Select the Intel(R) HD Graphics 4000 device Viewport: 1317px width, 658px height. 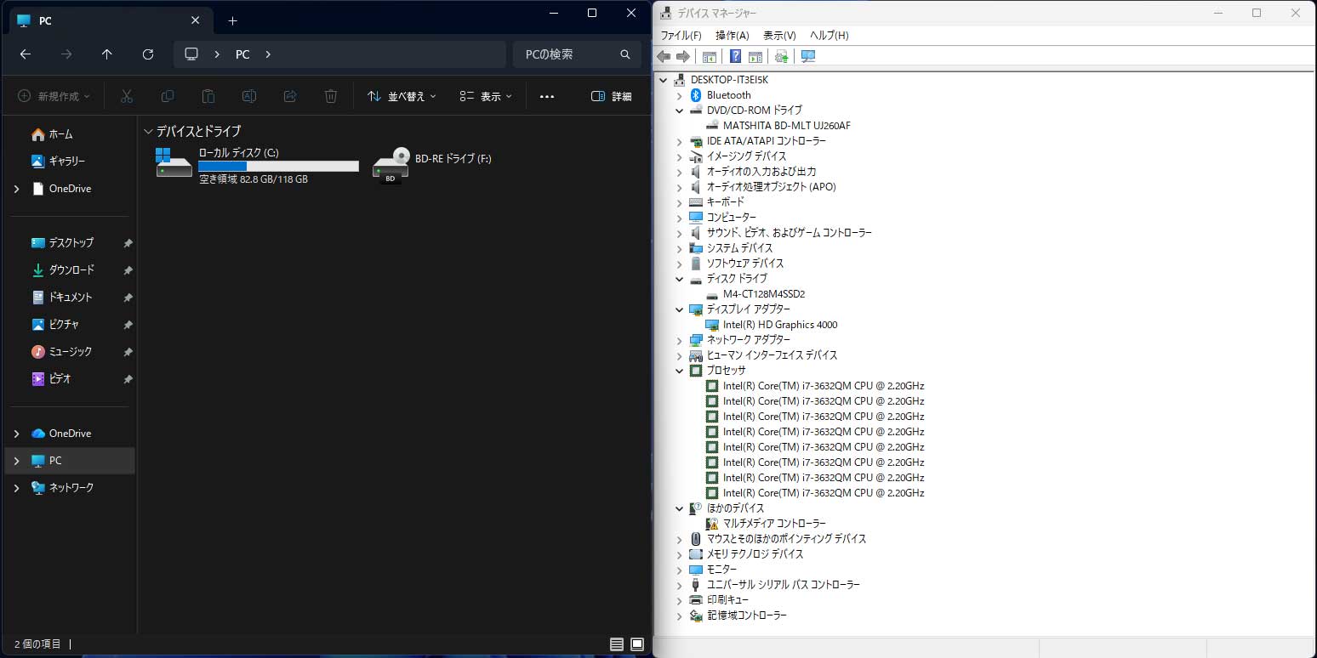click(779, 325)
